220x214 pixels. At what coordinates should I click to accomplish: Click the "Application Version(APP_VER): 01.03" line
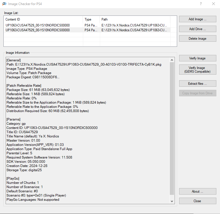35,144
